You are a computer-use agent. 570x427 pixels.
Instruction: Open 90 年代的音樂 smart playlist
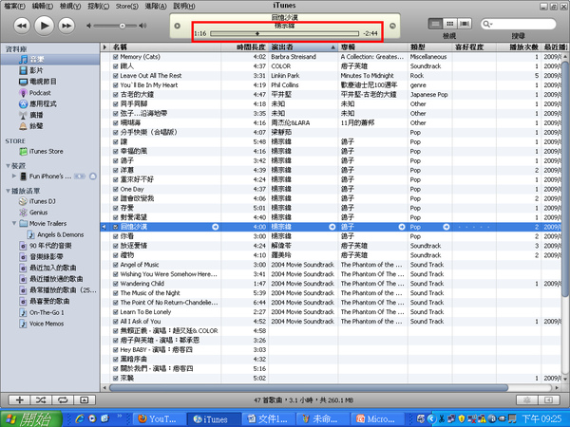49,246
